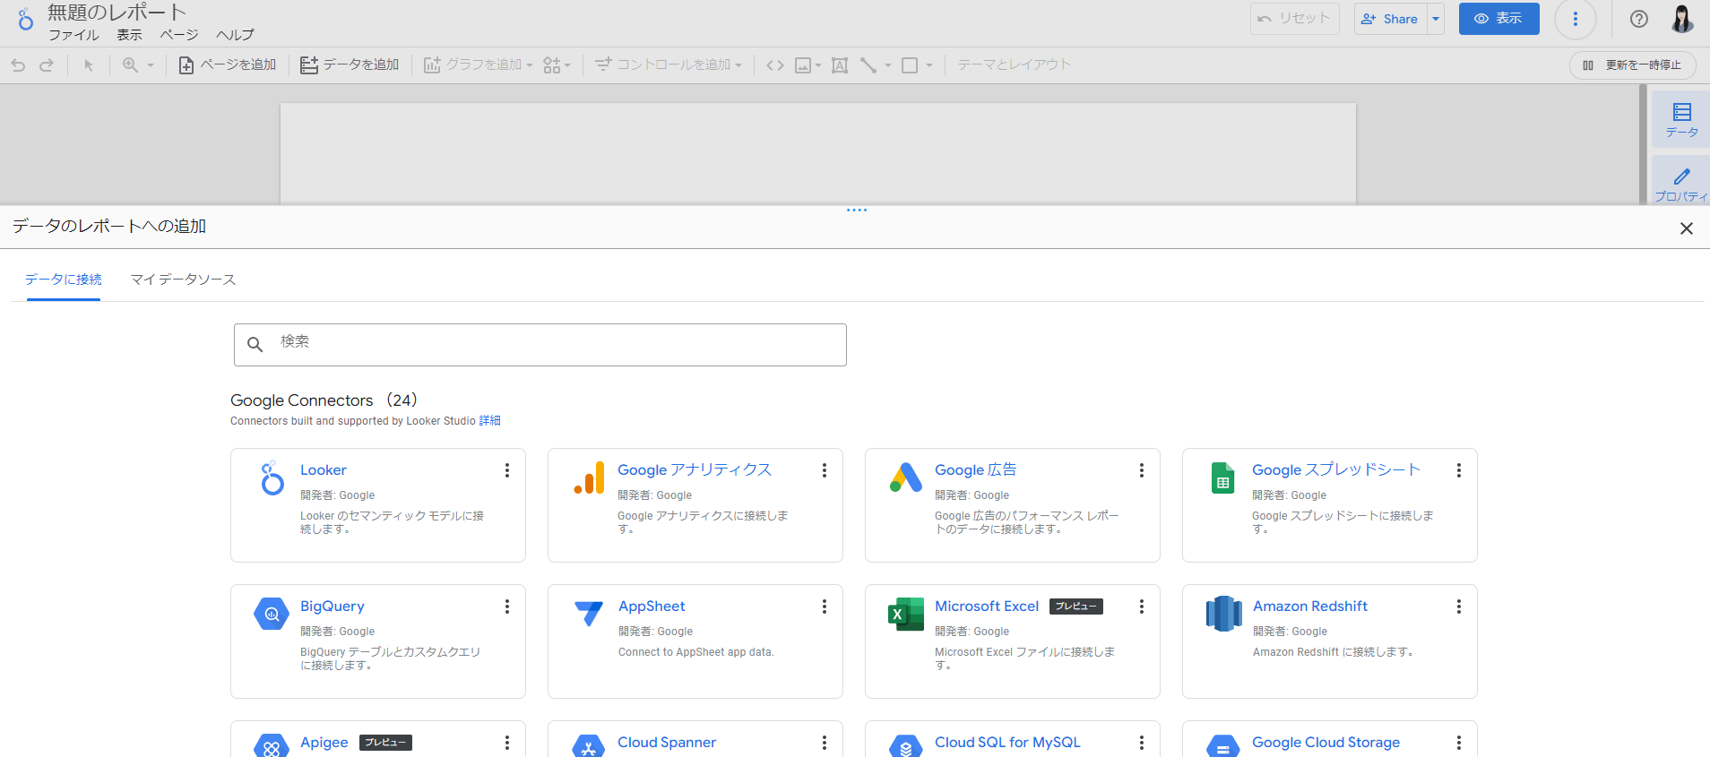Open AppSheet card's three-dot menu

pyautogui.click(x=825, y=606)
